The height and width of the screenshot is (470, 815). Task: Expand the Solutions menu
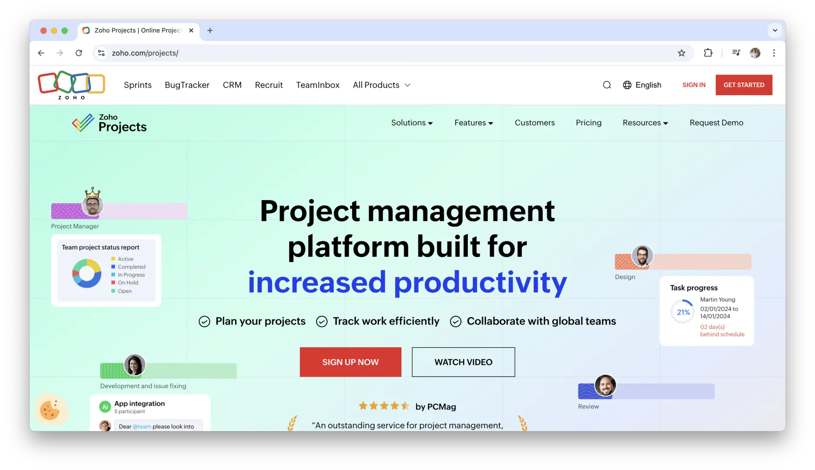tap(412, 123)
